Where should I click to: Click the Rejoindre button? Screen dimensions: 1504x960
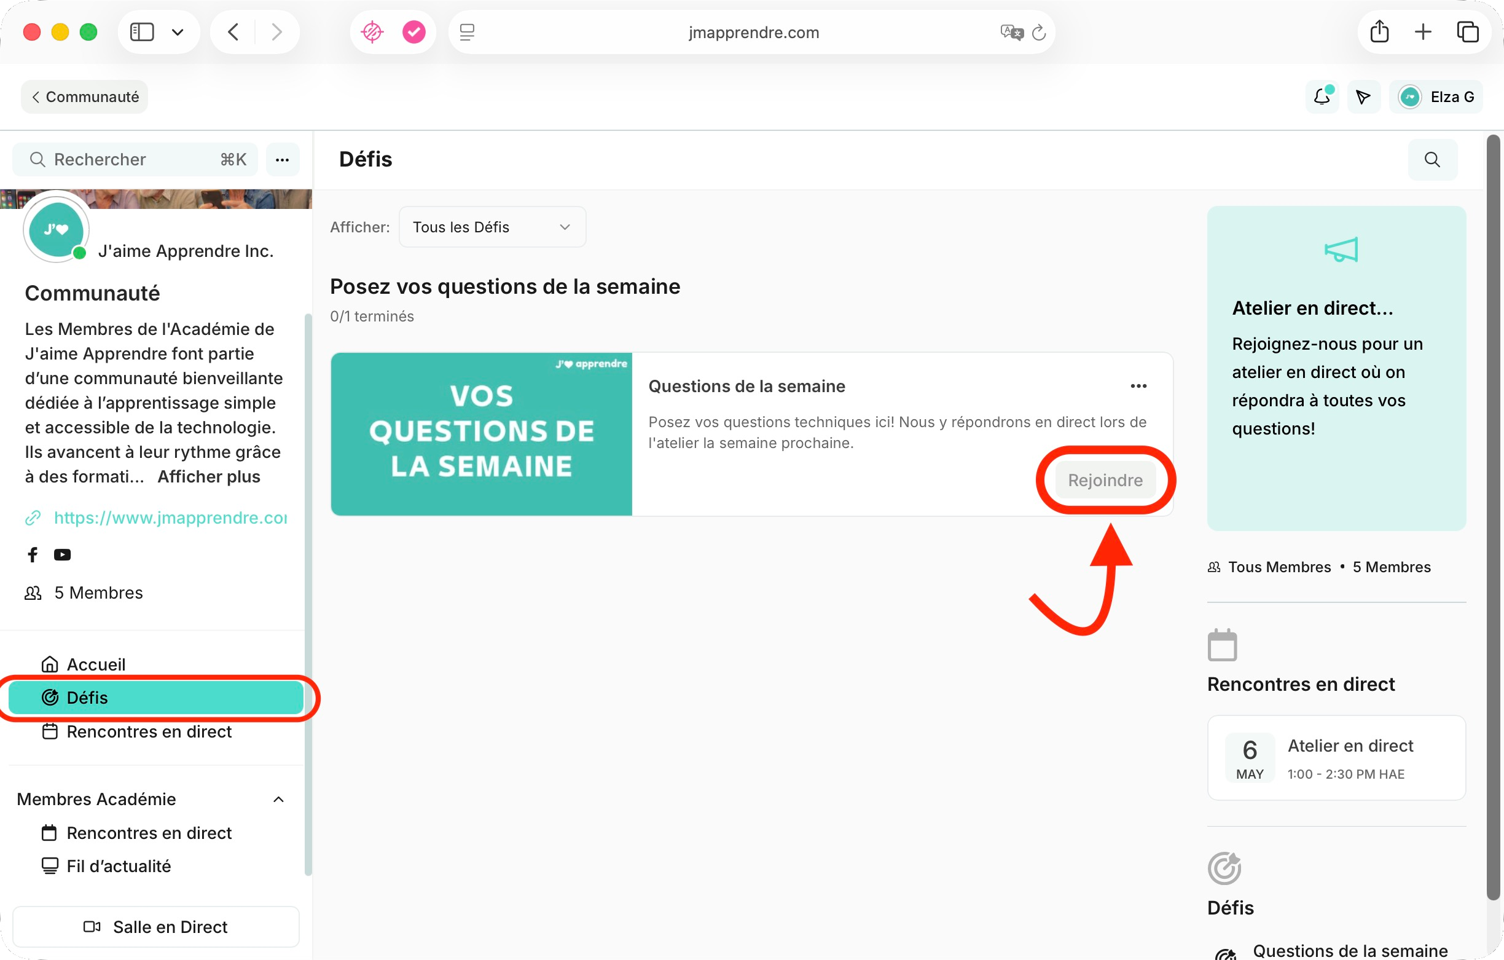(x=1105, y=480)
